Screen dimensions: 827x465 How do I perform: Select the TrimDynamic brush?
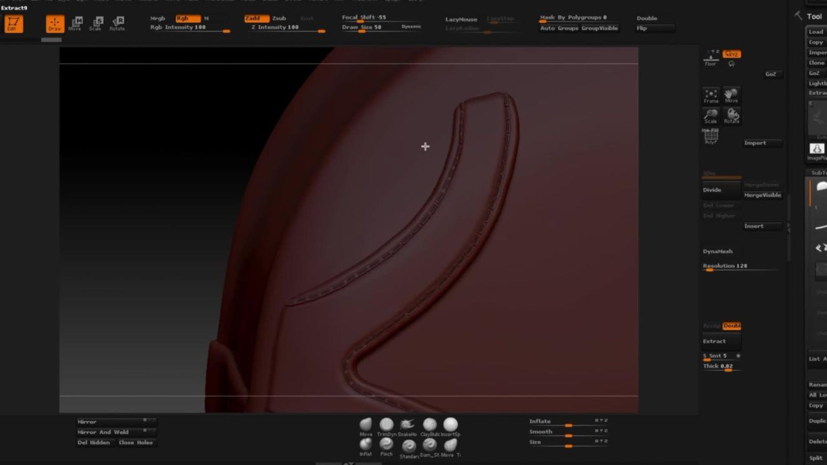[x=386, y=425]
